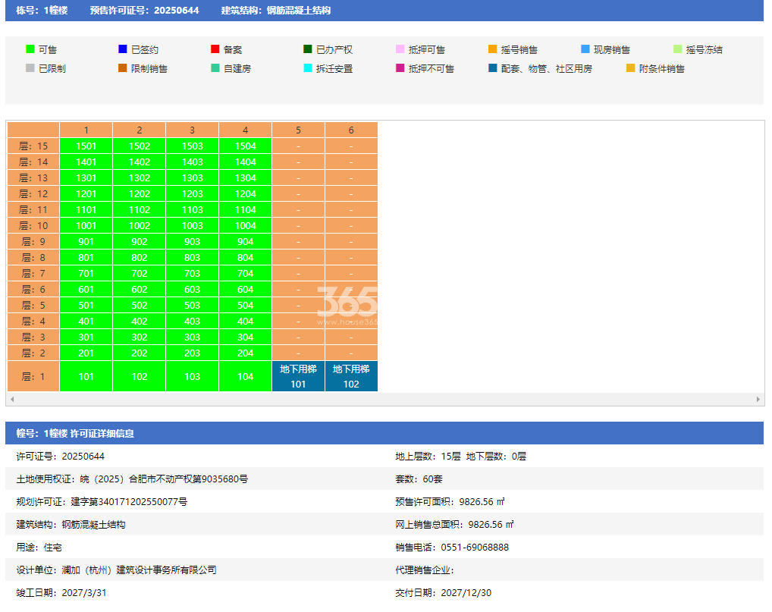Click the teal 自建房 legend swatch
This screenshot has width=772, height=612.
pyautogui.click(x=215, y=68)
